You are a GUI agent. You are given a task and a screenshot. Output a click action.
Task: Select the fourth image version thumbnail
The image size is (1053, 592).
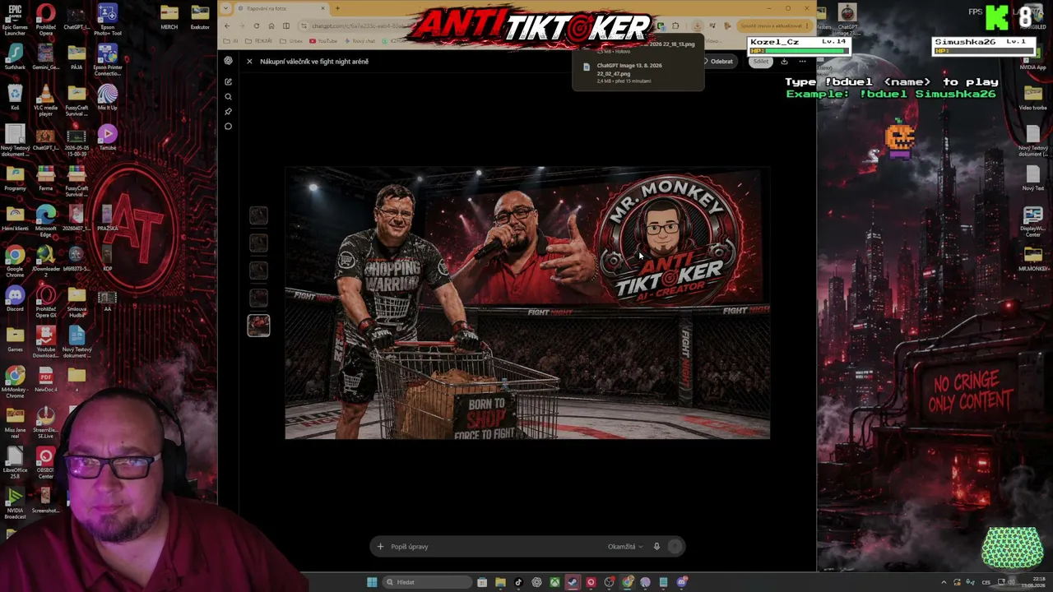point(258,297)
